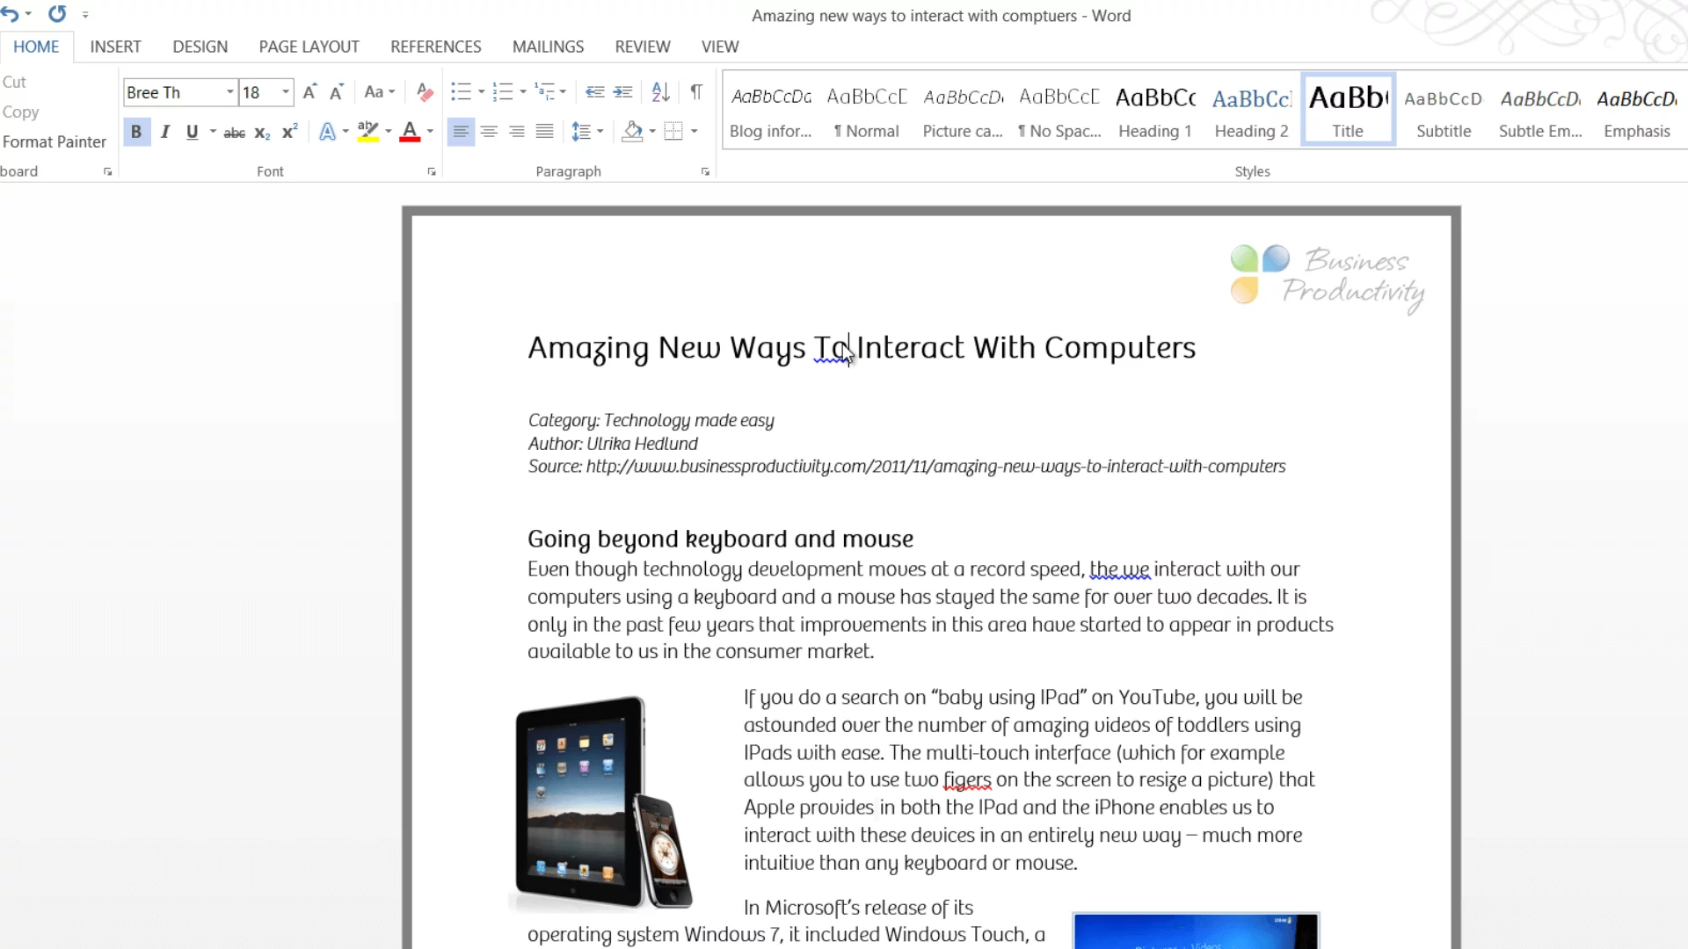Apply the red Font Color swatch
1688x949 pixels.
pyautogui.click(x=410, y=132)
